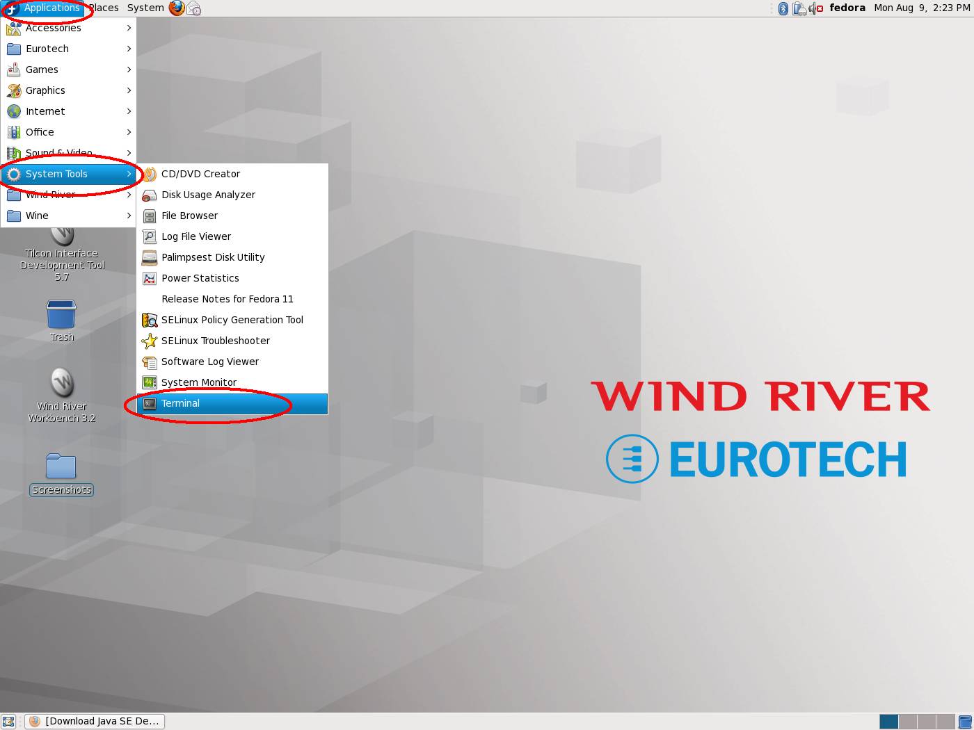974x730 pixels.
Task: Click the Palimpsest disk drive icon
Action: click(x=150, y=257)
